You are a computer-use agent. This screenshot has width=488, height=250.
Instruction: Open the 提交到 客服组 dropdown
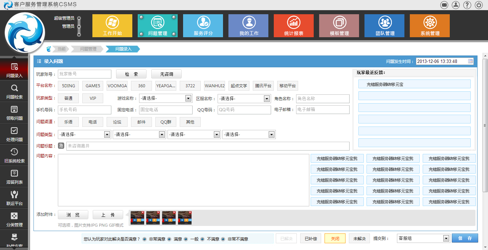click(x=423, y=238)
